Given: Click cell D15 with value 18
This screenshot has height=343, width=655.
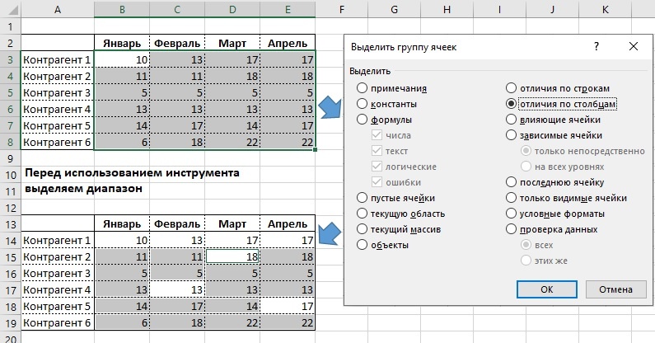Looking at the screenshot, I should click(232, 256).
